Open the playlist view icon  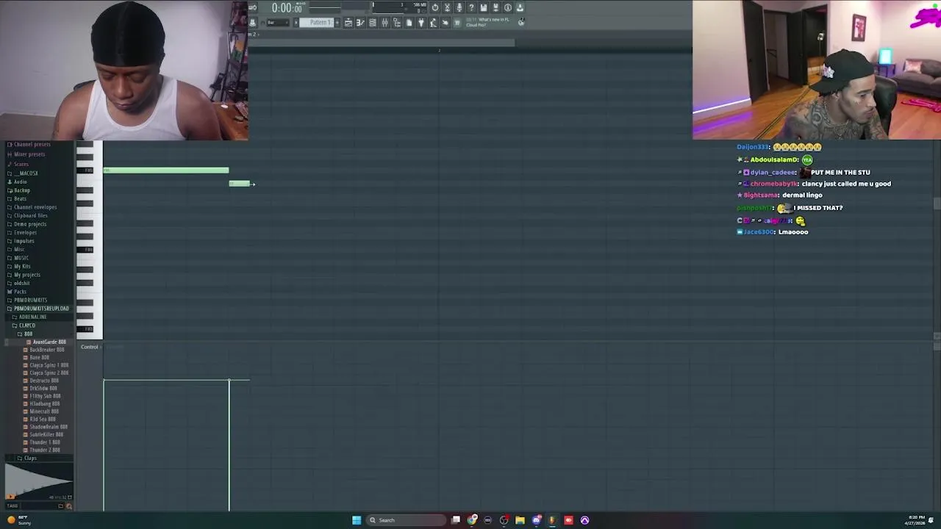(348, 23)
